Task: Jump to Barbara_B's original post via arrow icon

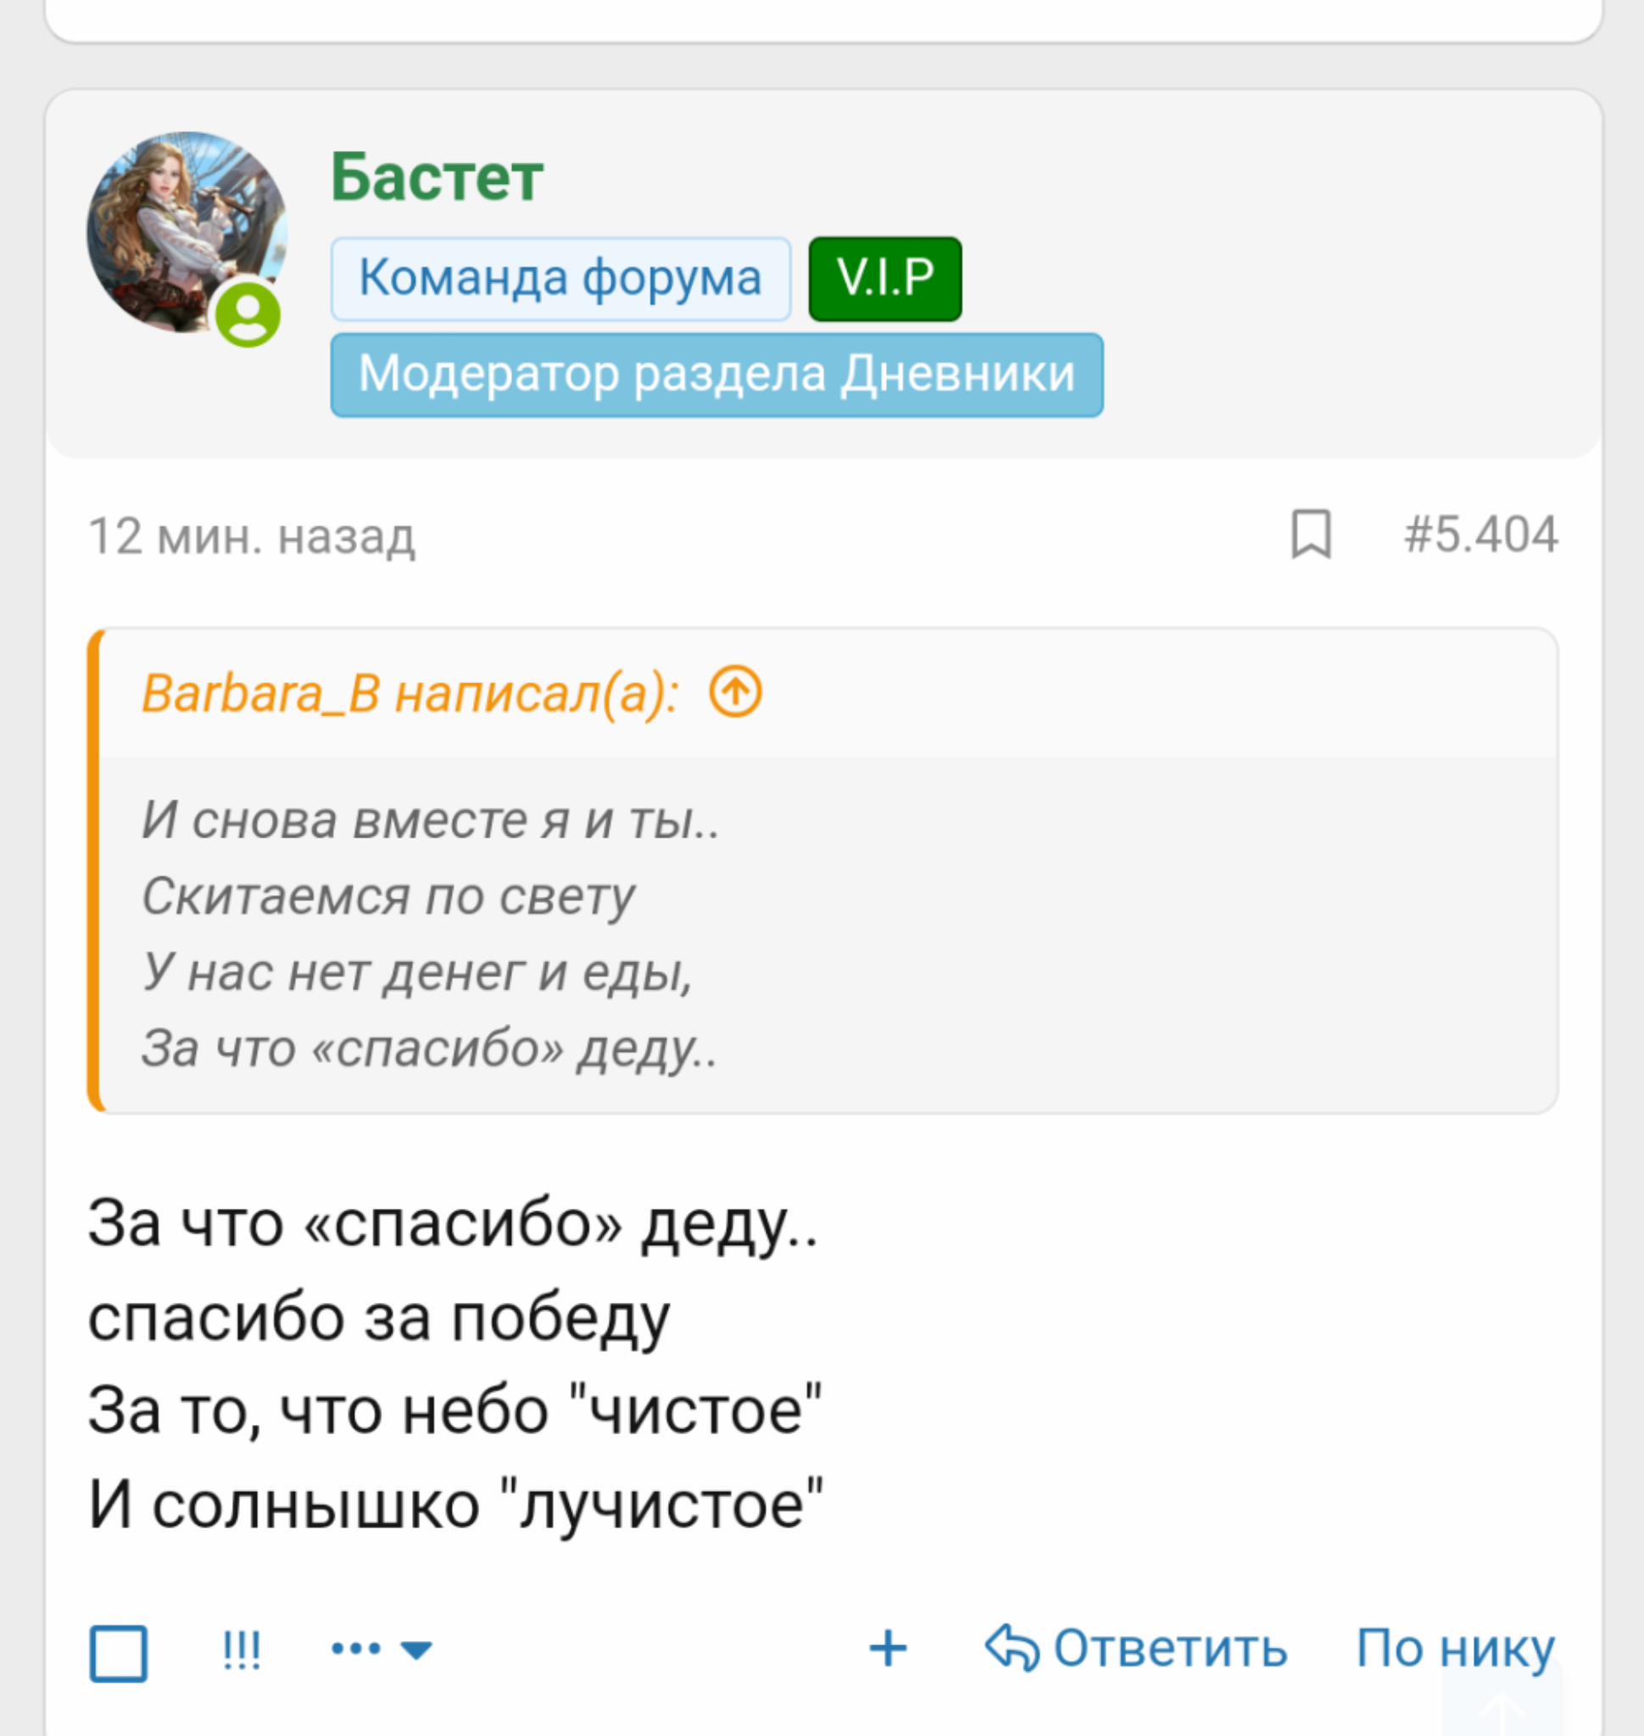Action: click(735, 692)
